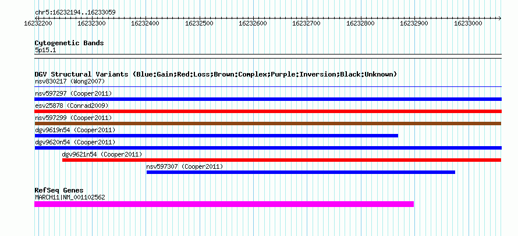Click the 5p15.1 cytogenetic band line
This screenshot has width=518, height=236.
click(268, 56)
